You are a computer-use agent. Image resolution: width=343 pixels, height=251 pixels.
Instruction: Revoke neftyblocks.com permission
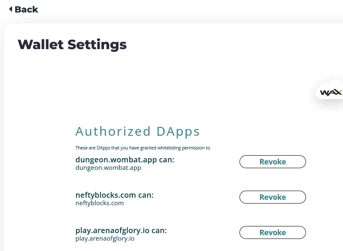point(273,197)
